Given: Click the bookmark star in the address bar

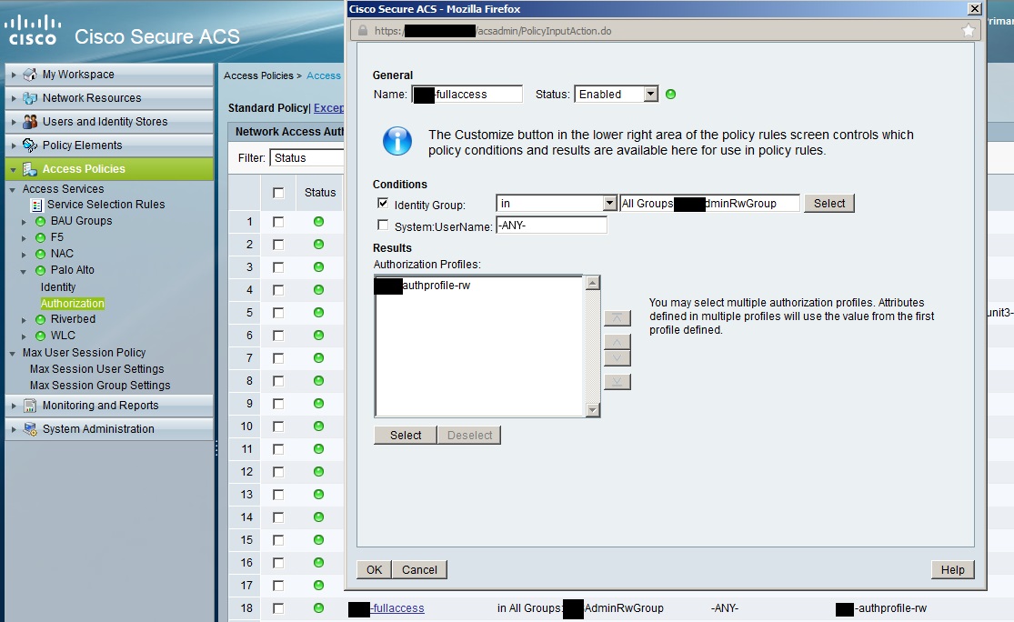Looking at the screenshot, I should coord(969,30).
